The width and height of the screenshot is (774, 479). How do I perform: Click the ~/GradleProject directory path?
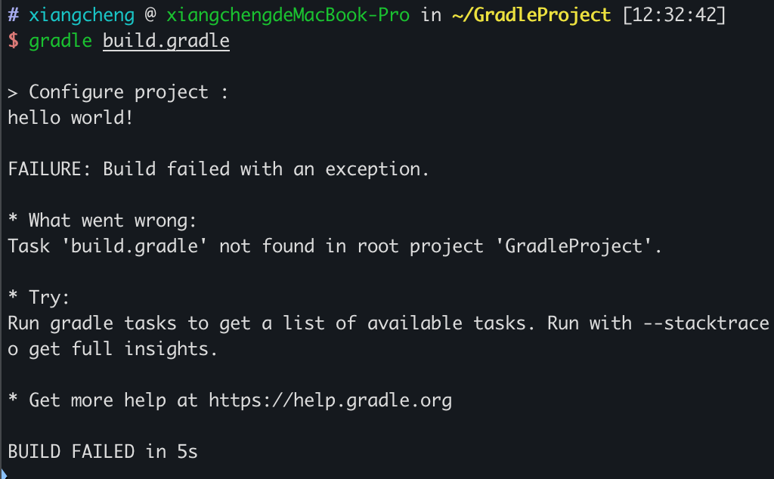tap(531, 15)
